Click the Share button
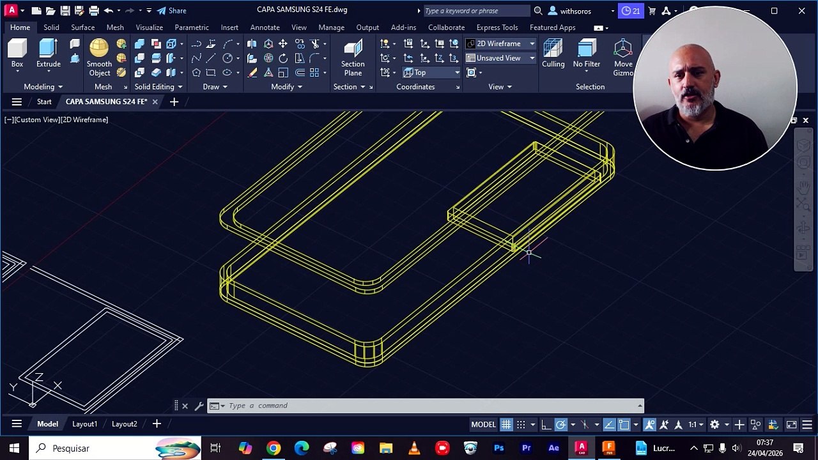 172,11
